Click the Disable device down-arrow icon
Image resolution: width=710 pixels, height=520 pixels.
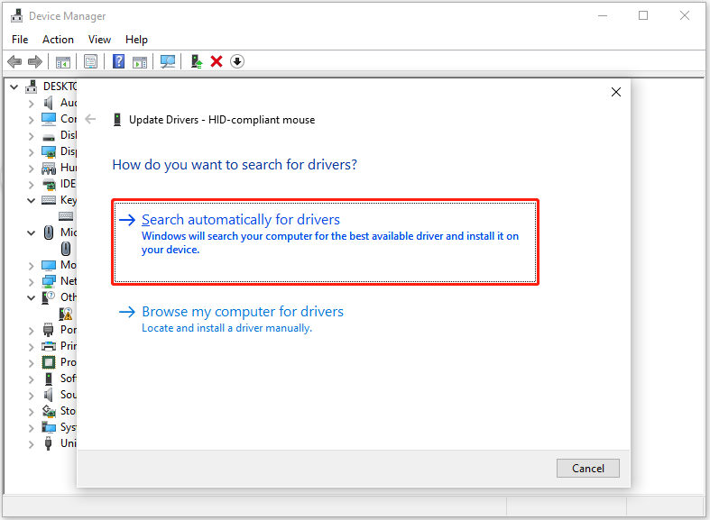[x=237, y=61]
